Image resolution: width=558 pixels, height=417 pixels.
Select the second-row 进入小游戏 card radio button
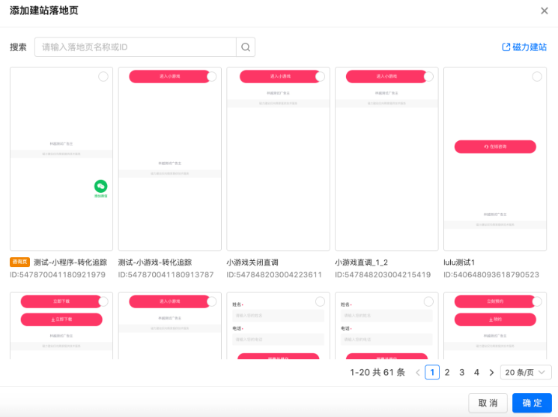(212, 302)
